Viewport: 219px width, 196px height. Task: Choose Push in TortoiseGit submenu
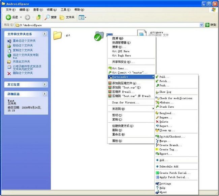coord(177,85)
